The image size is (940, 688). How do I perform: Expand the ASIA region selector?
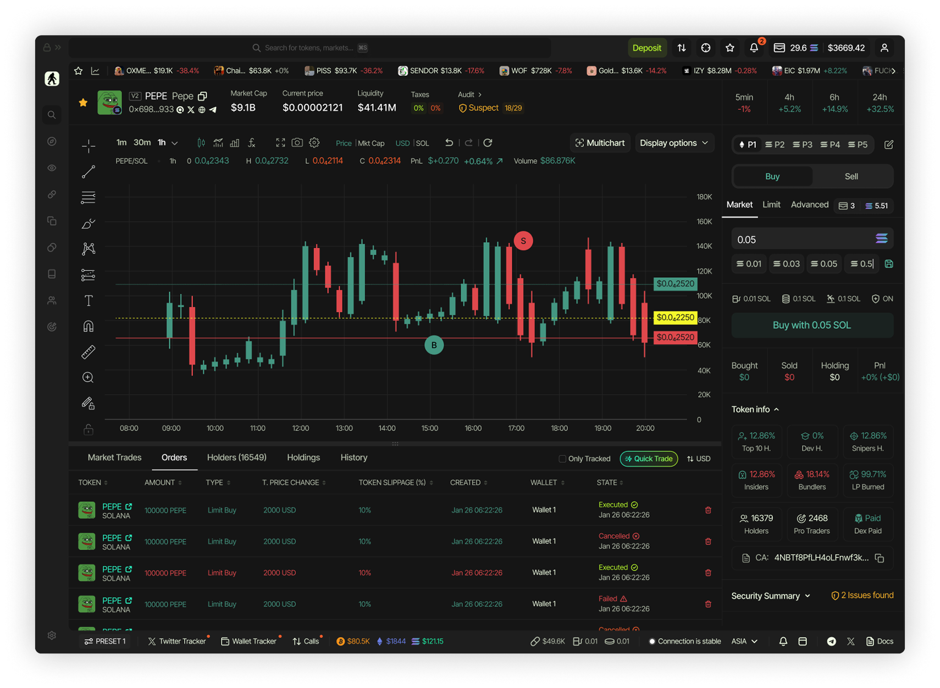click(x=744, y=641)
